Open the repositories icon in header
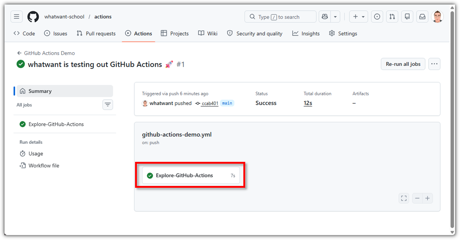 tap(407, 17)
